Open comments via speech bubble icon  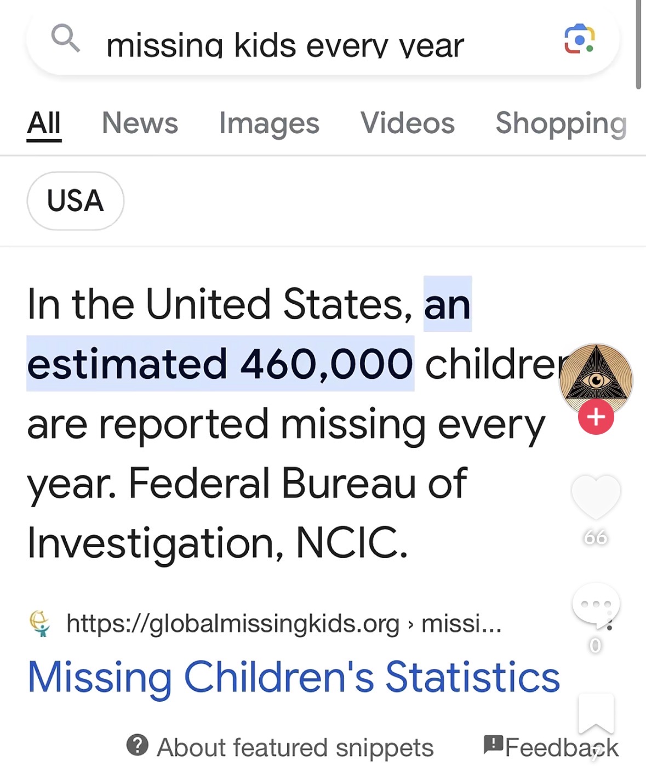click(x=596, y=604)
